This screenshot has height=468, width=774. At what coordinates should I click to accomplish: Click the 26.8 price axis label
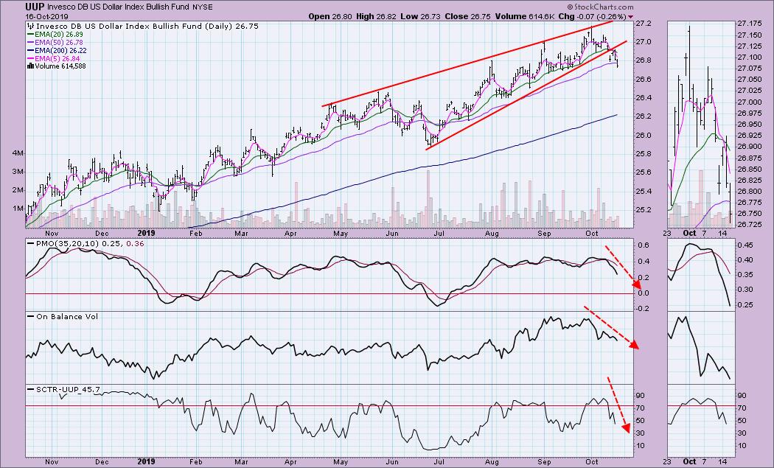pyautogui.click(x=643, y=60)
